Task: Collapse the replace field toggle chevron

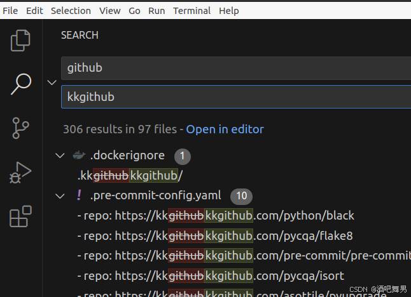Action: 52,82
